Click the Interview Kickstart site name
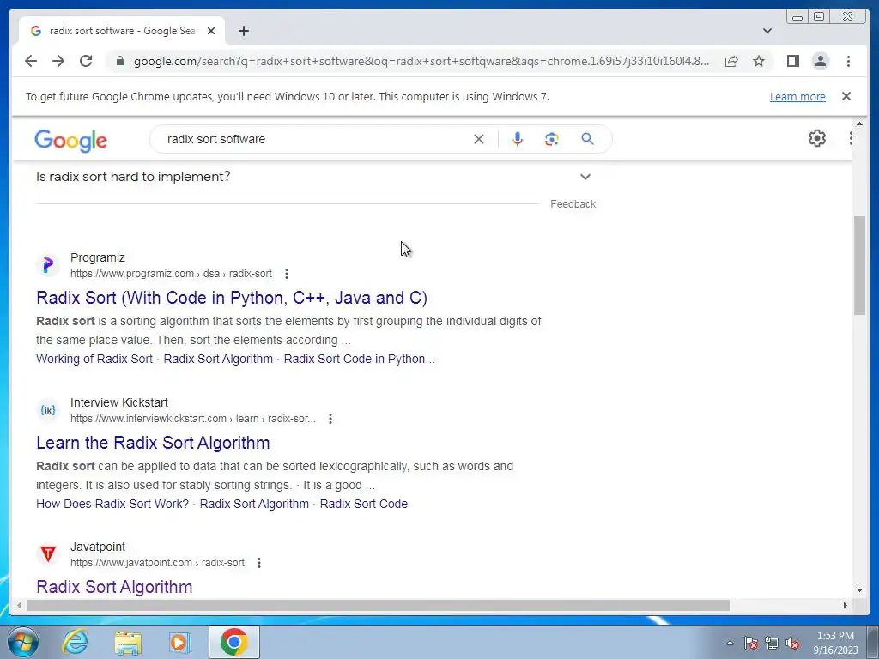The width and height of the screenshot is (879, 659). (118, 402)
